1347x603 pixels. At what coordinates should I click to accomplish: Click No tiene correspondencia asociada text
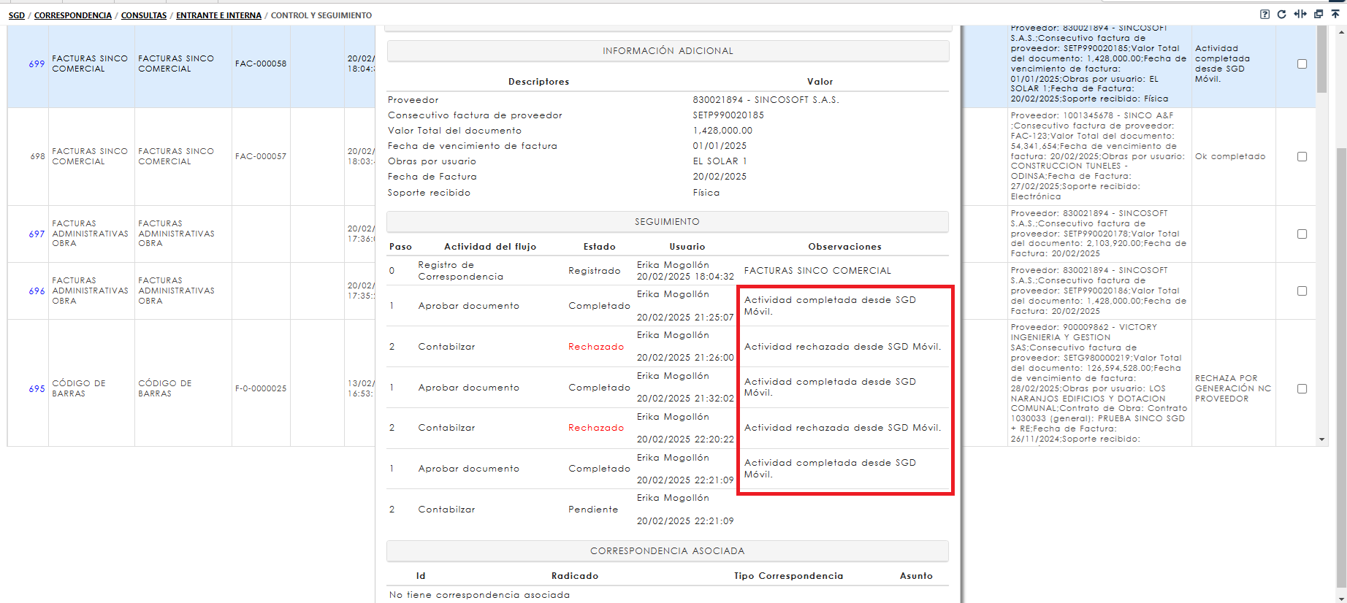[x=479, y=595]
